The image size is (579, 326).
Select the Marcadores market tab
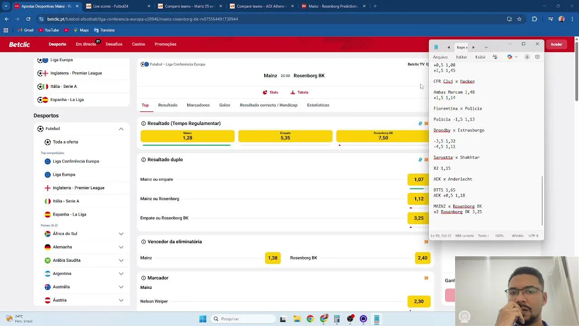[x=198, y=105]
